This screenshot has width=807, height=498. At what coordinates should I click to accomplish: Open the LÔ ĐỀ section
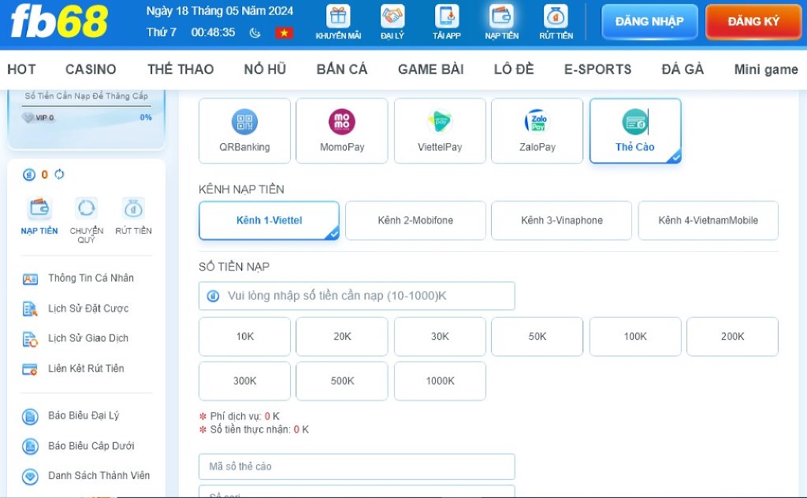[x=513, y=69]
